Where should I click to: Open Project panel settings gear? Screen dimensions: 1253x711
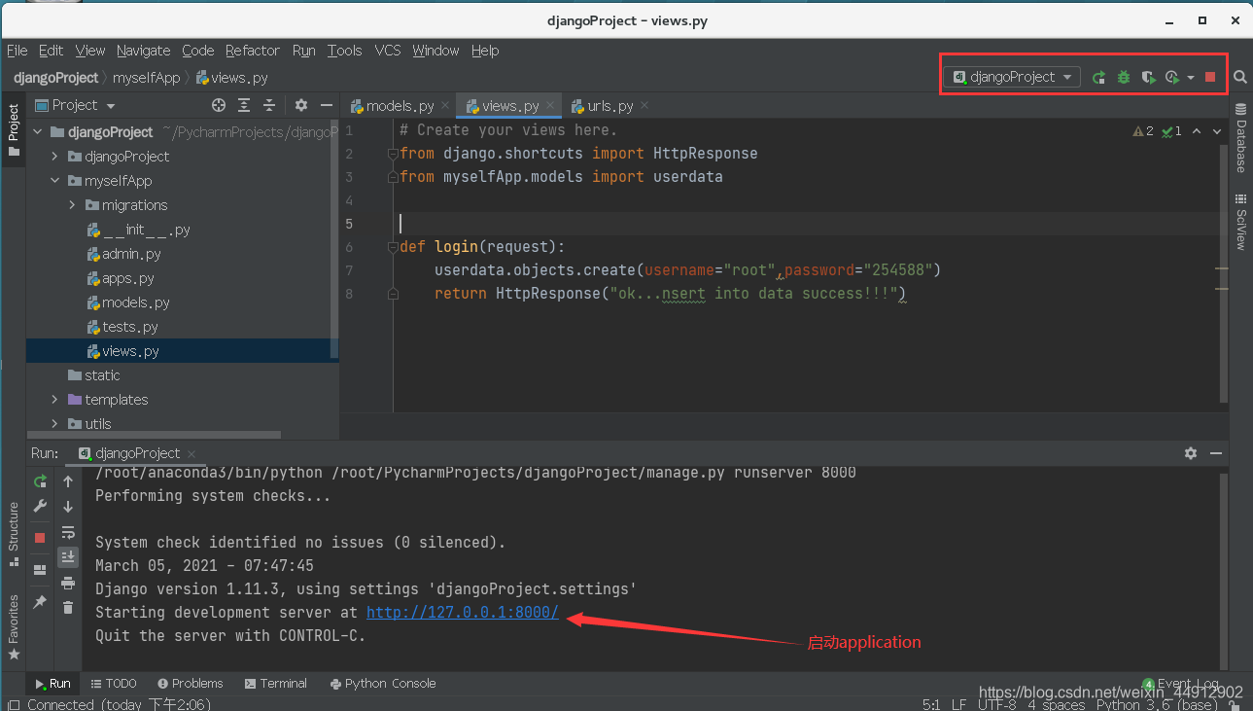click(301, 105)
